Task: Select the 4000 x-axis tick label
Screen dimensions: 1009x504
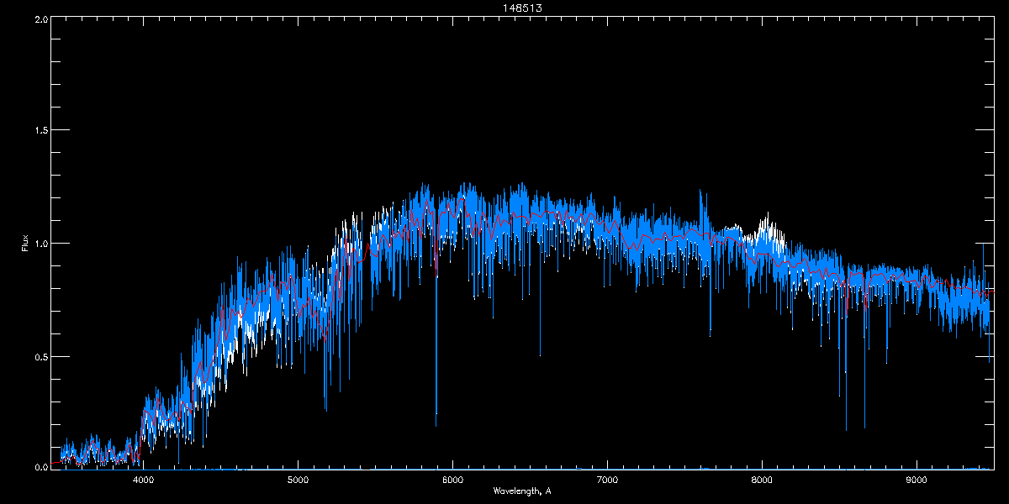Action: click(x=144, y=480)
